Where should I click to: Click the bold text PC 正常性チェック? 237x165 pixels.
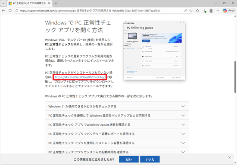tap(58, 44)
